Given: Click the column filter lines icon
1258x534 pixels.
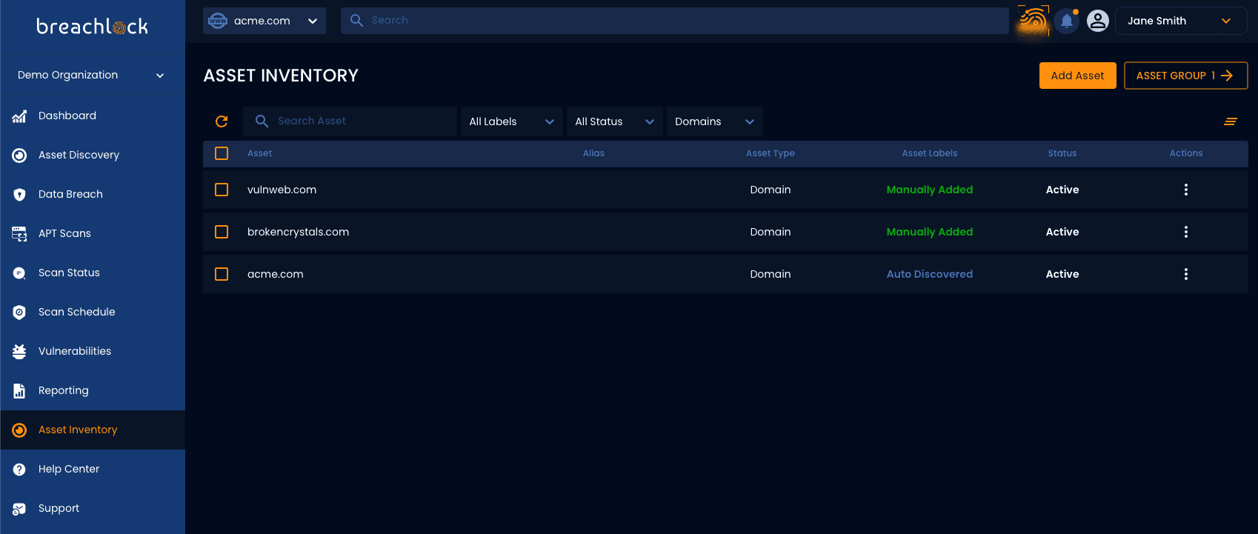Looking at the screenshot, I should tap(1230, 121).
